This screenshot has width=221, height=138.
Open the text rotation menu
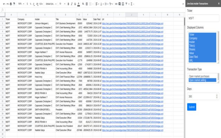[111, 4]
